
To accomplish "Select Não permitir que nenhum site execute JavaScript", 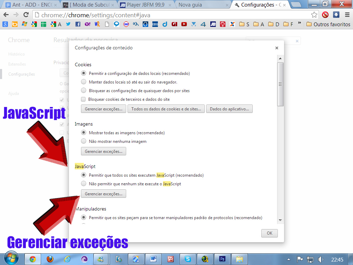I will [83, 184].
